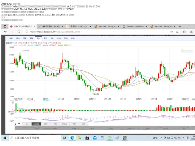
Task: Switch indicator to DMI
Action: tap(83, 124)
